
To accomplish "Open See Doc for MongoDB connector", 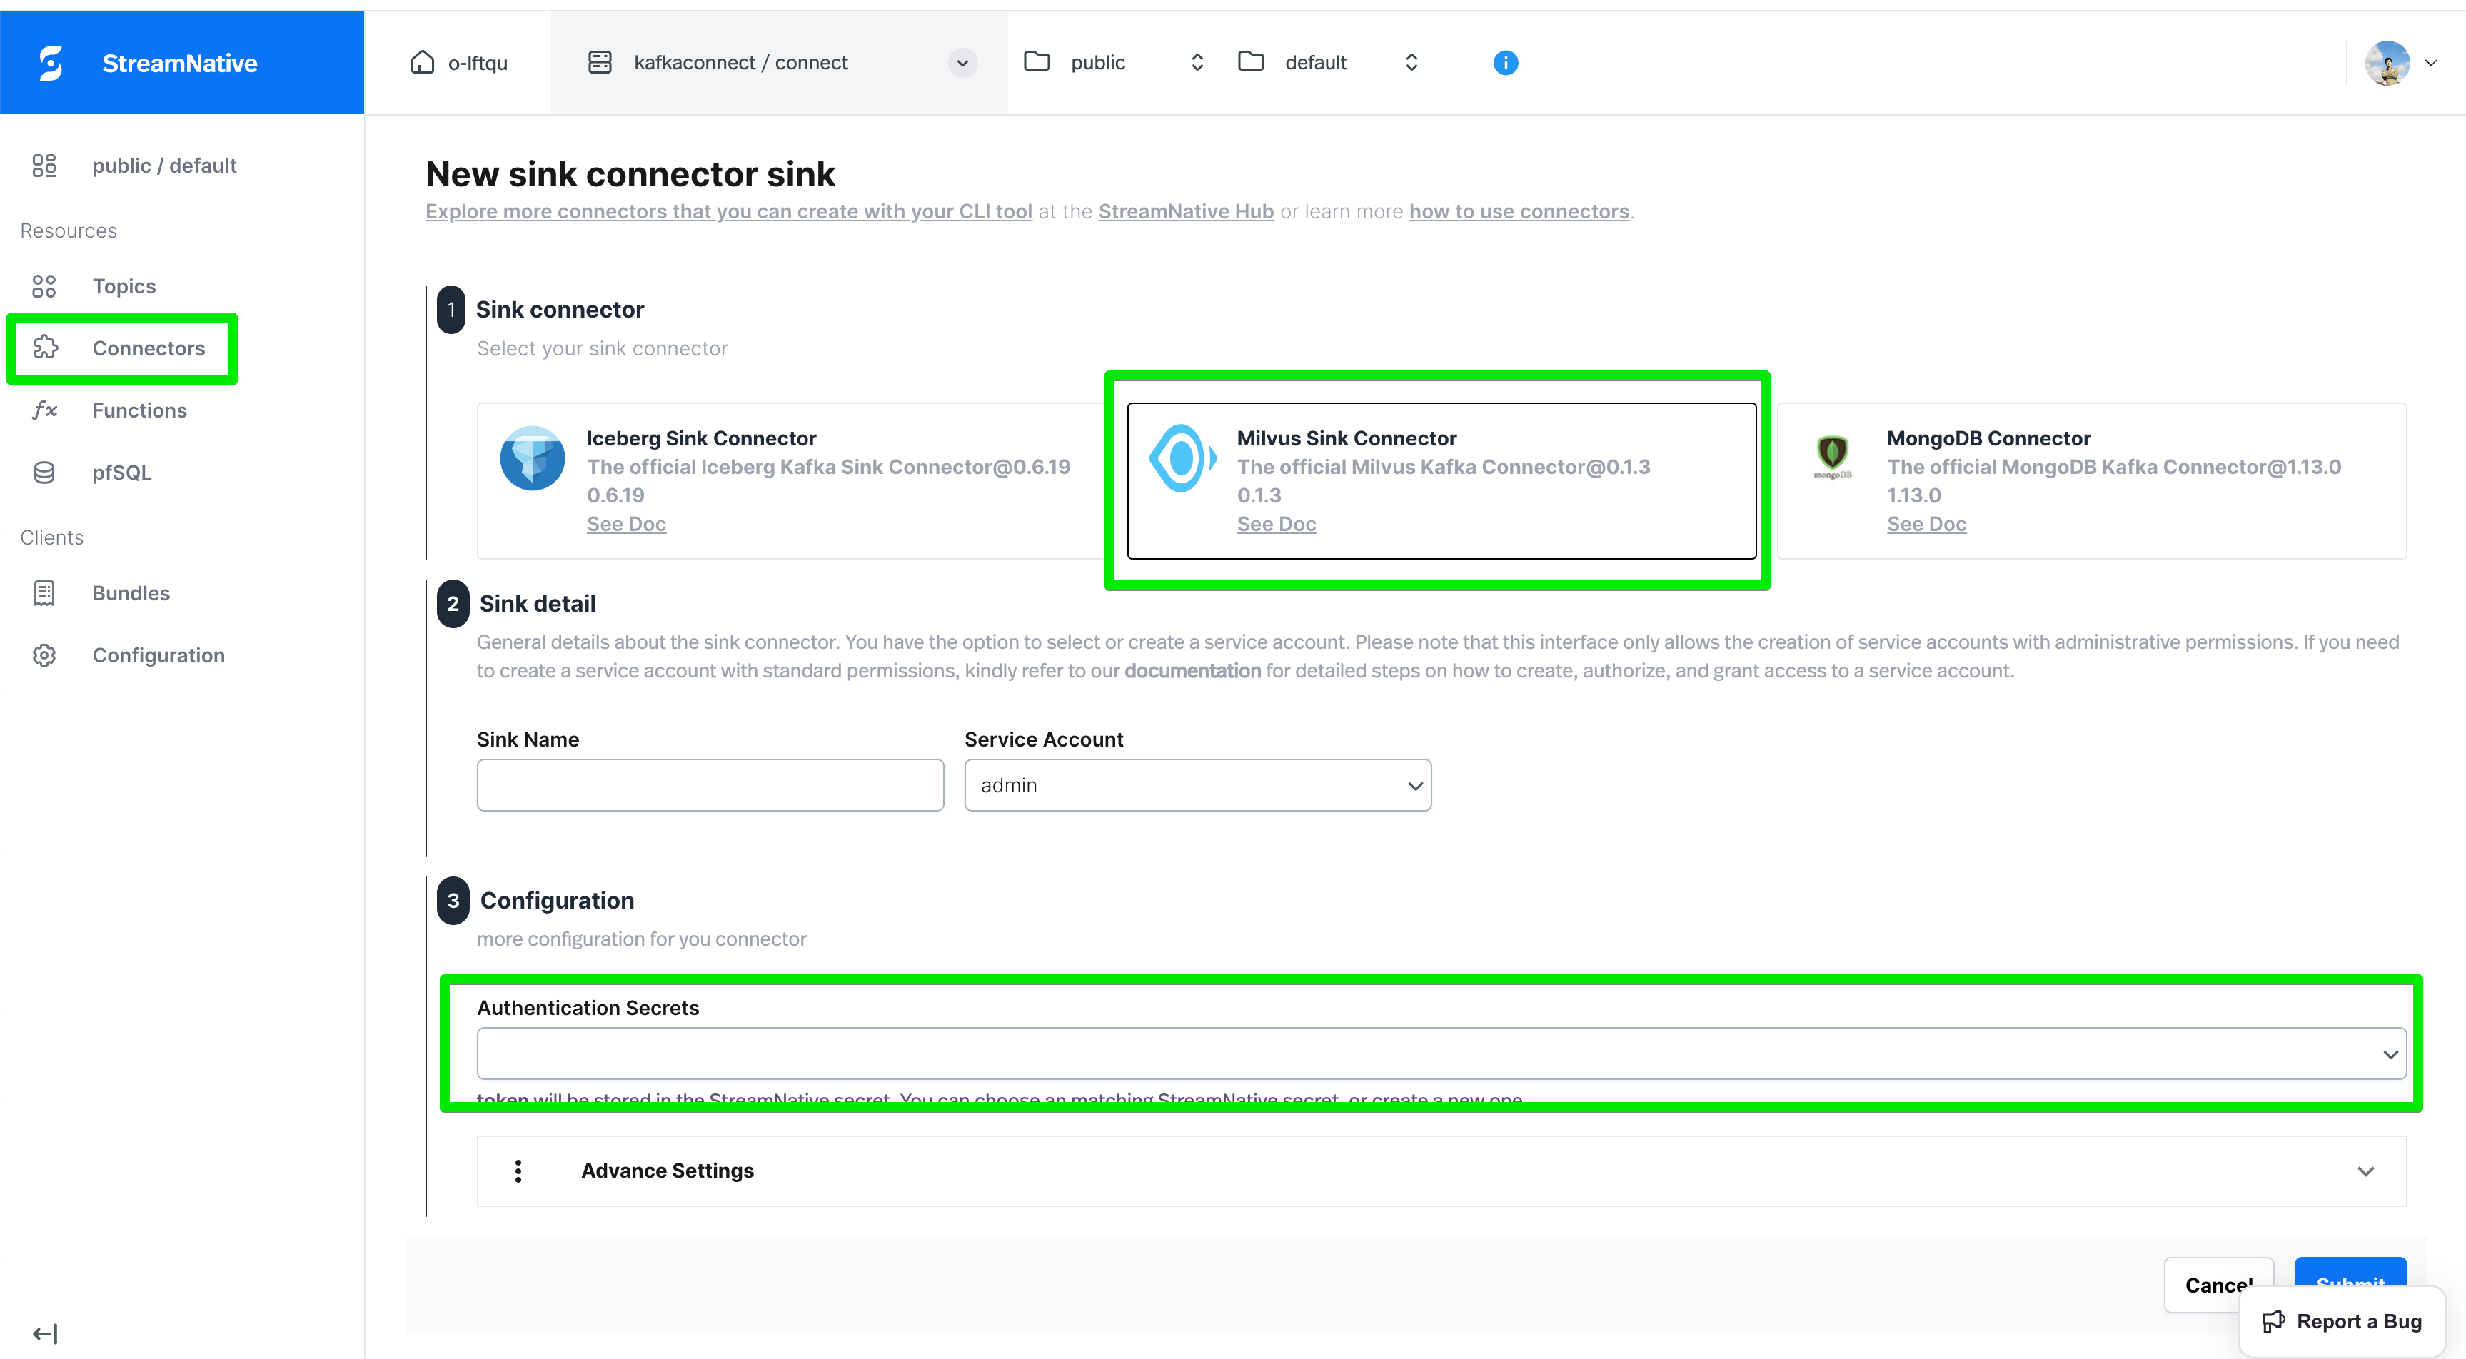I will point(1926,525).
